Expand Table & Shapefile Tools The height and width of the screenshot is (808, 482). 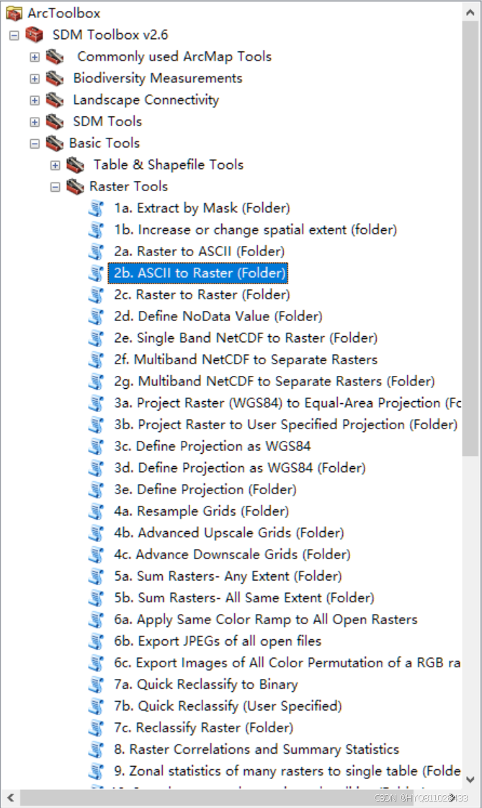(x=55, y=165)
